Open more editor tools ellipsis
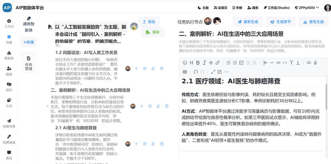The image size is (331, 164). 226,72
